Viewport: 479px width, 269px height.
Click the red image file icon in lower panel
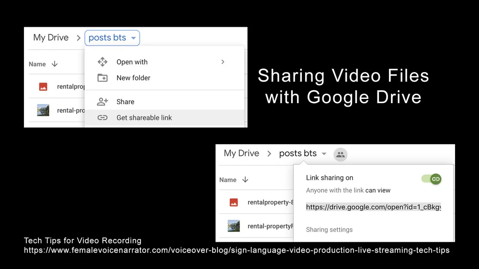[x=234, y=202]
